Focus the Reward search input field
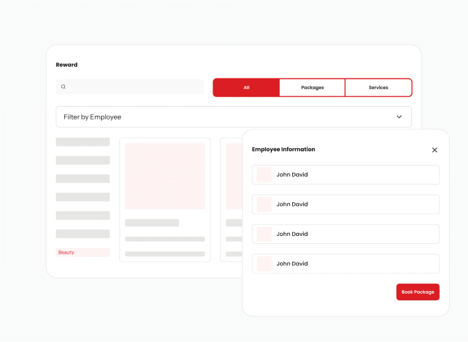Image resolution: width=468 pixels, height=342 pixels. [x=135, y=87]
